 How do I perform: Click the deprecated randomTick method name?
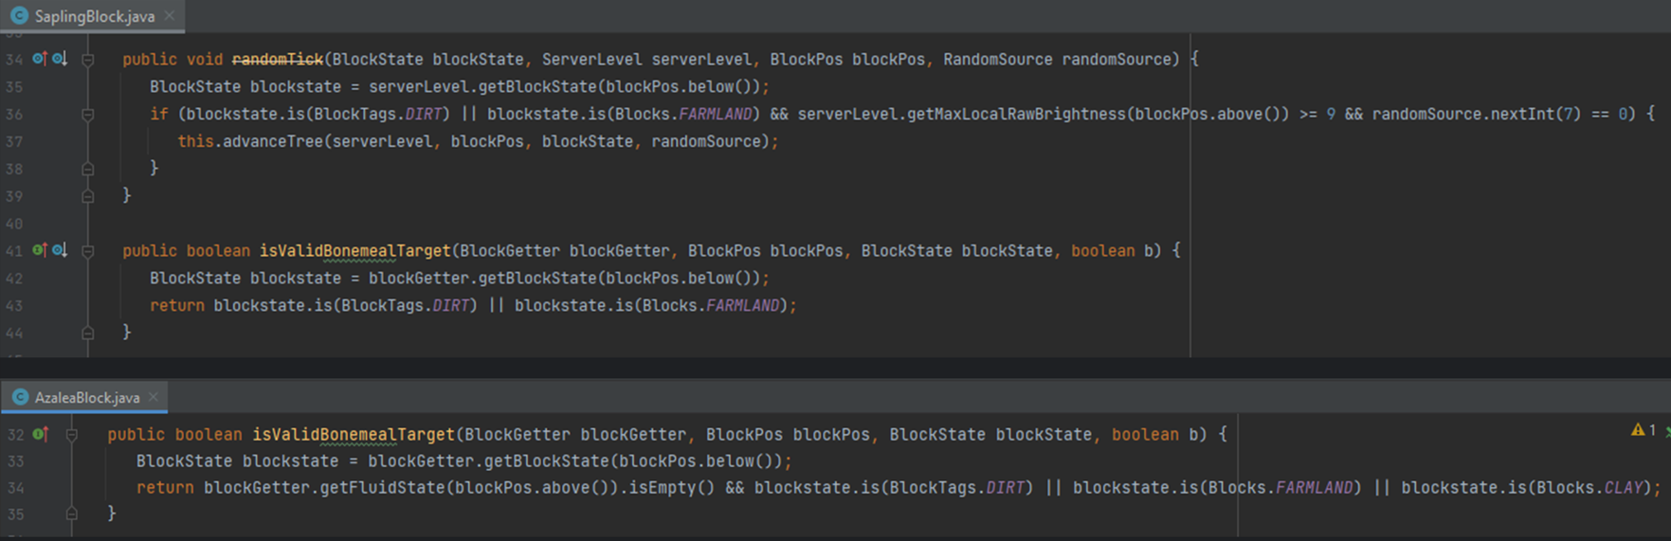point(277,60)
